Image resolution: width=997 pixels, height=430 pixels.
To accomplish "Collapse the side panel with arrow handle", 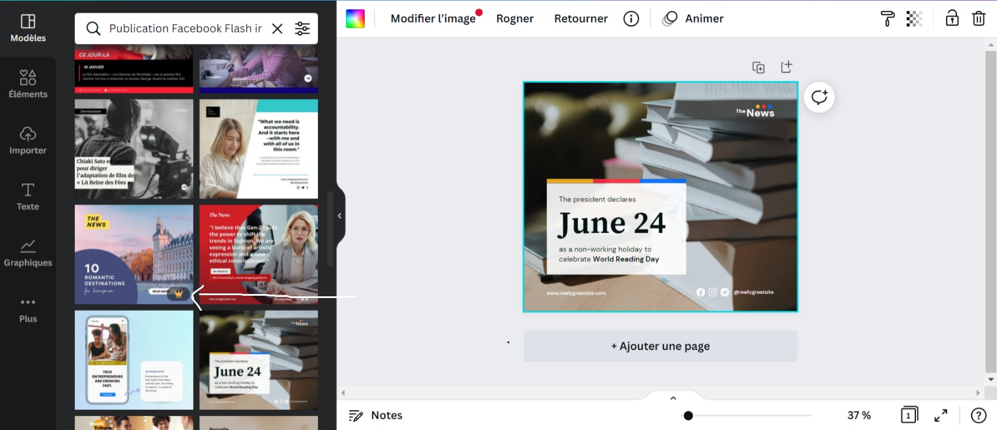I will (340, 216).
